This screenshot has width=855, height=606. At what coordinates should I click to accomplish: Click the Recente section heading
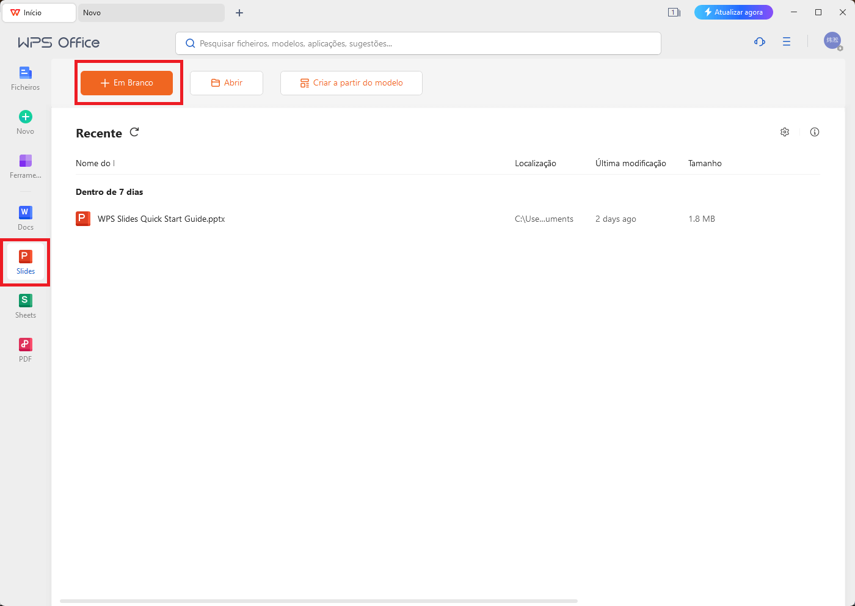pyautogui.click(x=99, y=133)
